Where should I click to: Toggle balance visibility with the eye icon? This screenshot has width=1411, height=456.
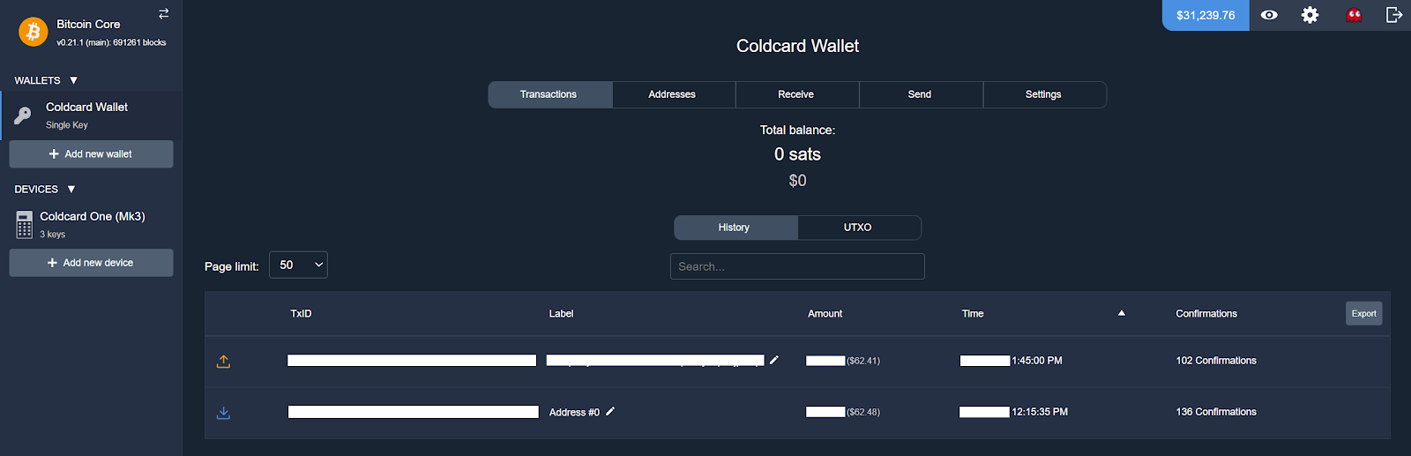tap(1269, 15)
